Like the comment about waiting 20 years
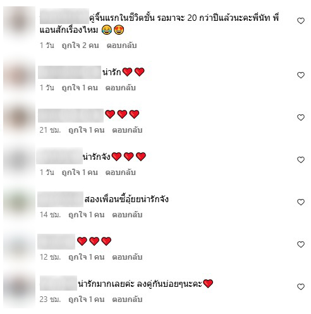The image size is (311, 314). coord(301,21)
